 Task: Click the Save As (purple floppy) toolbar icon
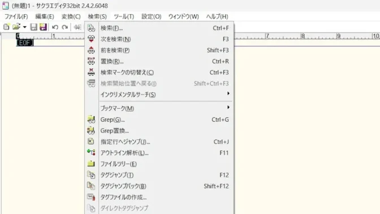(x=43, y=27)
